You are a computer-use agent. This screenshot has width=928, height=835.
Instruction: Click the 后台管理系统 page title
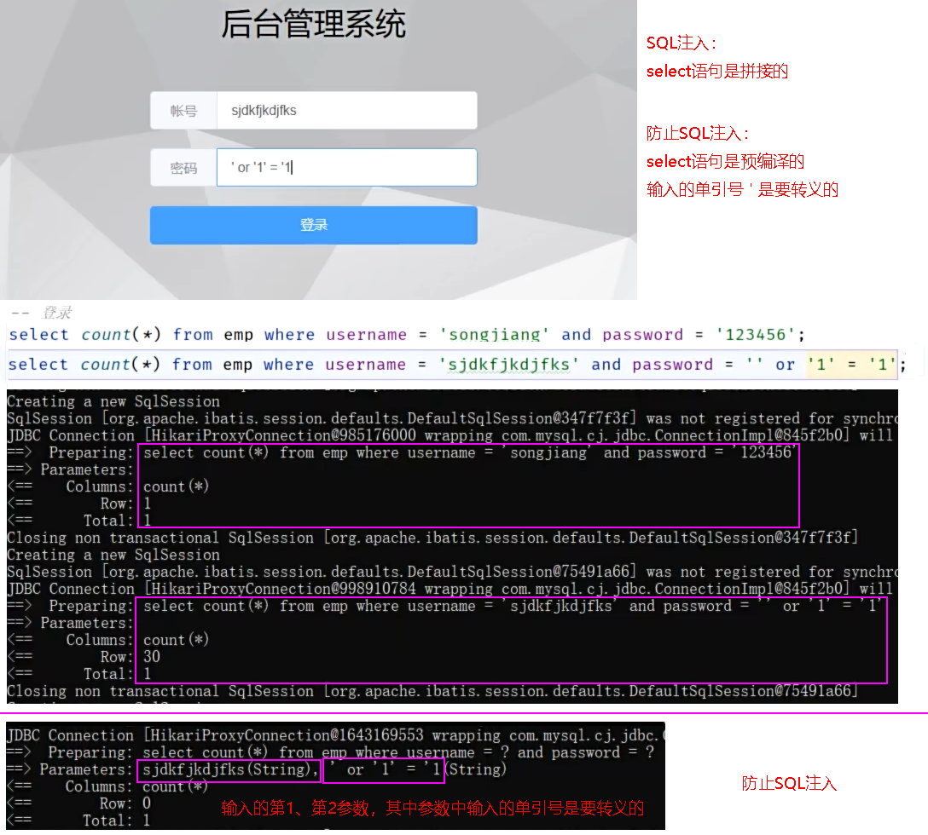[313, 24]
